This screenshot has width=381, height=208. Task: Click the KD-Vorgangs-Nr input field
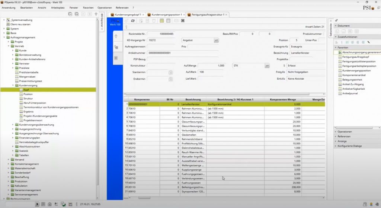pos(163,40)
